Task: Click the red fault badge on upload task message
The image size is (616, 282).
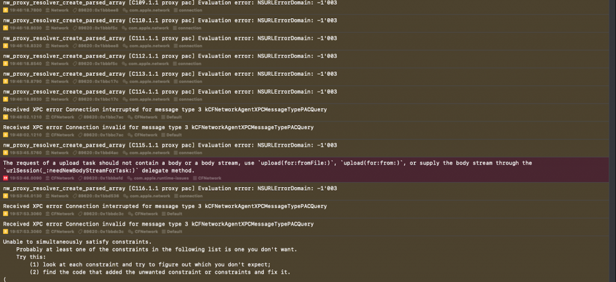Action: pyautogui.click(x=5, y=178)
